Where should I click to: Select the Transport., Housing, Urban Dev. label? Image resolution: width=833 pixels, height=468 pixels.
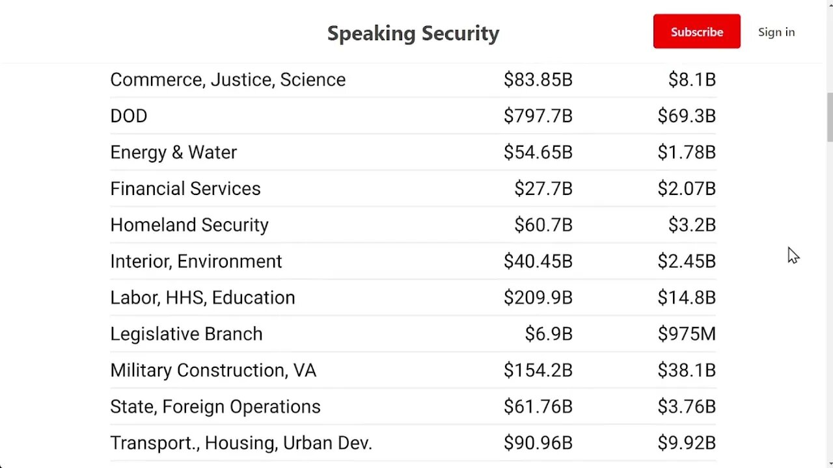(x=241, y=443)
